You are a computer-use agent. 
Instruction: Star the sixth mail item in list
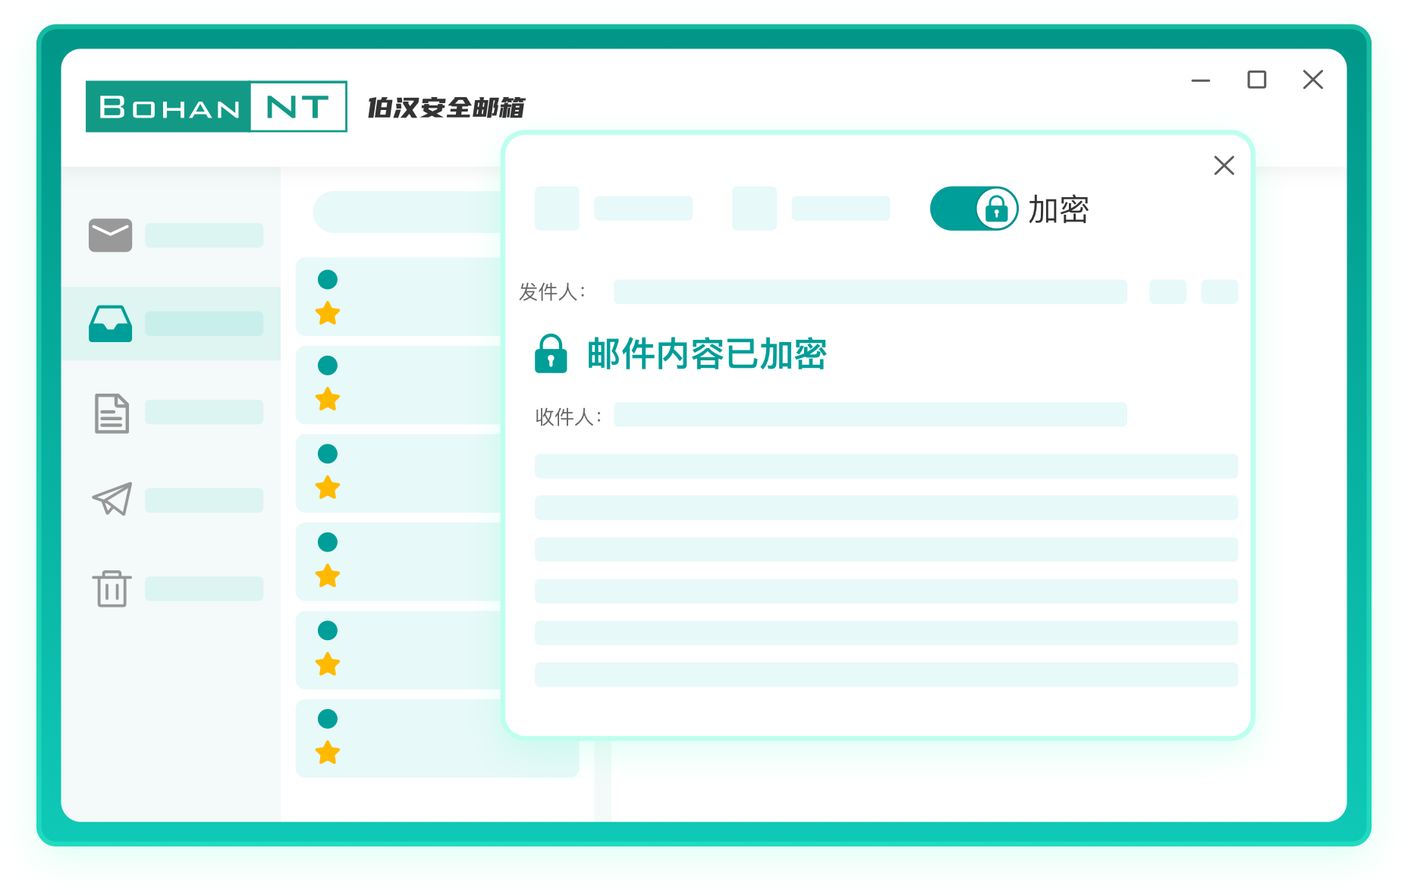click(x=328, y=753)
